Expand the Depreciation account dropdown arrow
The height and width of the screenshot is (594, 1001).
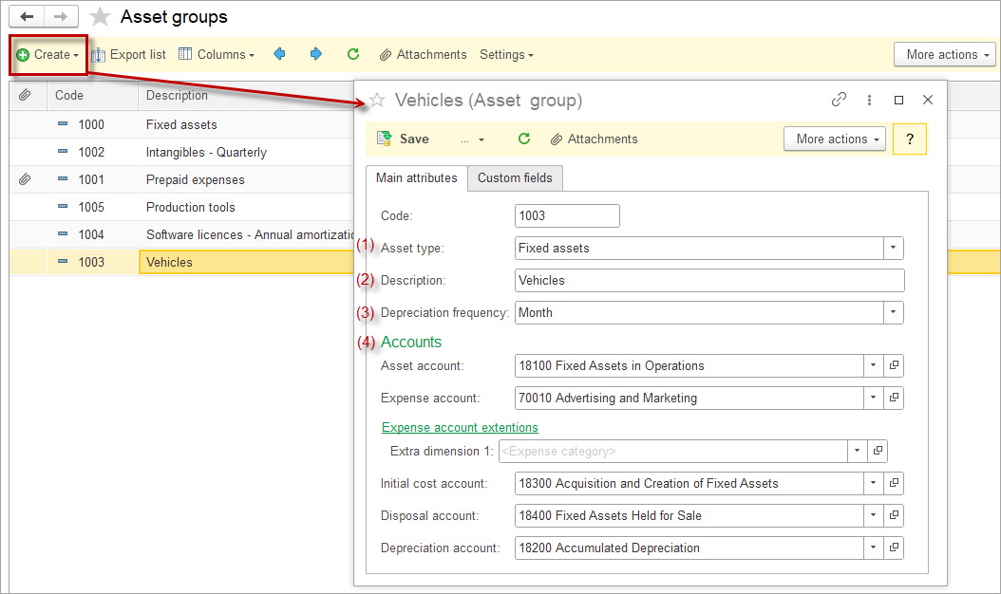tap(873, 548)
